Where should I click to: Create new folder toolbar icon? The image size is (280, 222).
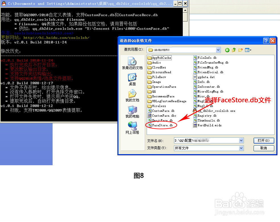click(x=240, y=50)
